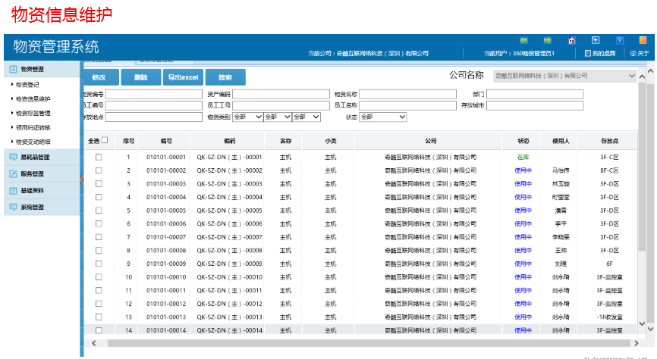This screenshot has height=359, width=657.
Task: Check the row 10 checkbox (010101-00010)
Action: (99, 277)
